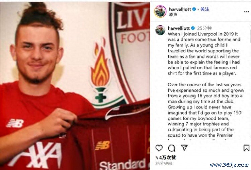This screenshot has height=170, width=251.
Task: Click the www.365jz.com watermark
Action: (x=229, y=165)
